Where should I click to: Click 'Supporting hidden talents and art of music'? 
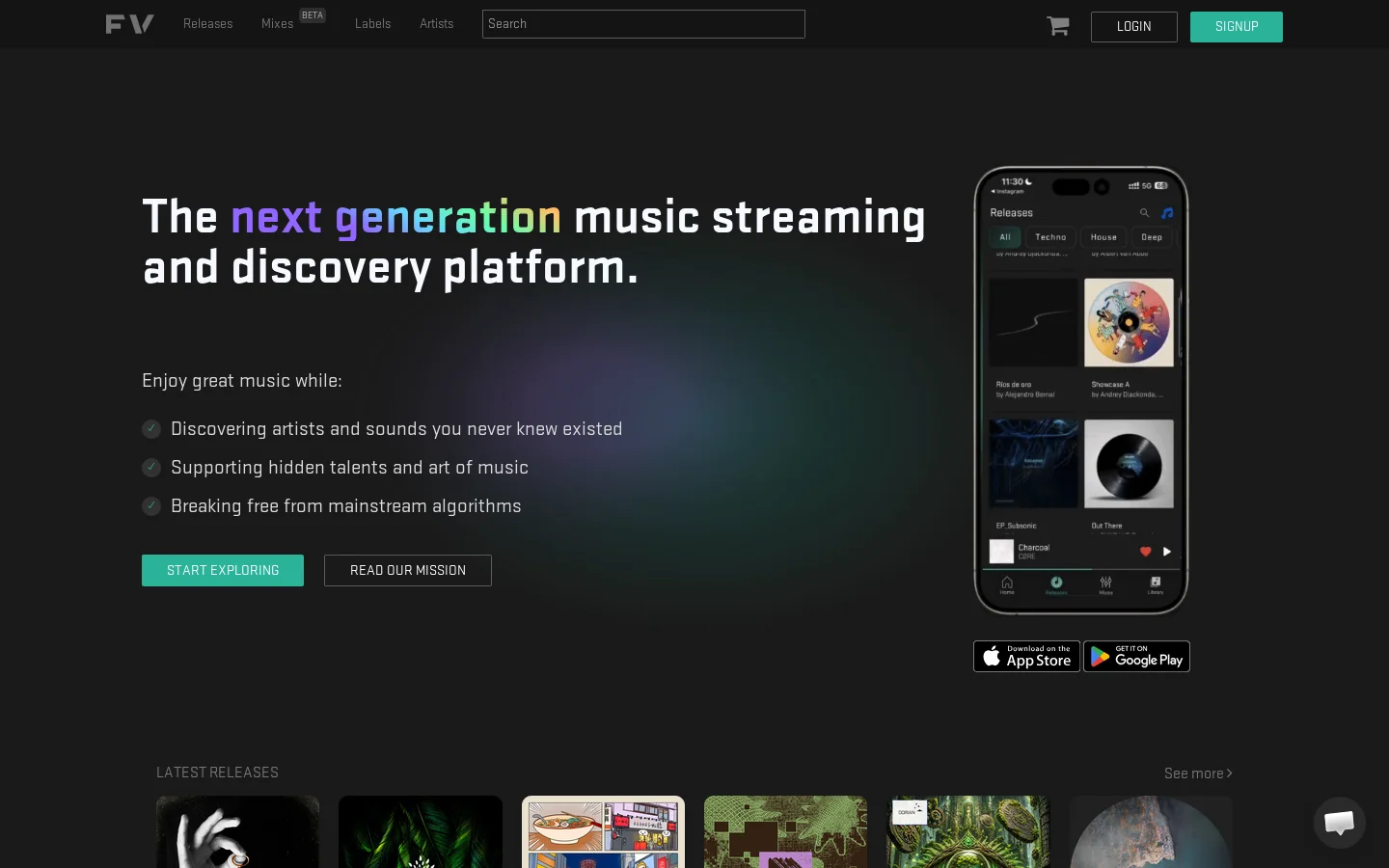click(x=349, y=468)
